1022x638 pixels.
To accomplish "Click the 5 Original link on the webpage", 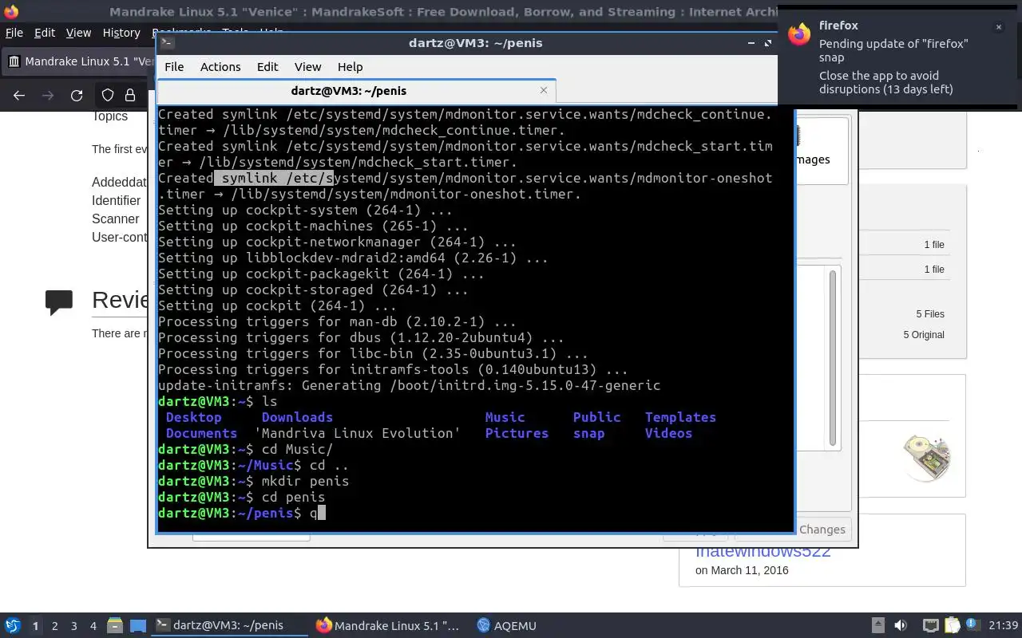I will click(924, 335).
